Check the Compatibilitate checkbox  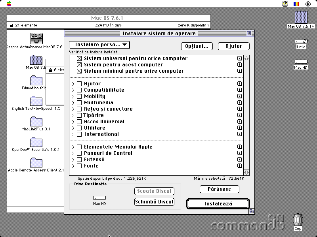[79, 90]
